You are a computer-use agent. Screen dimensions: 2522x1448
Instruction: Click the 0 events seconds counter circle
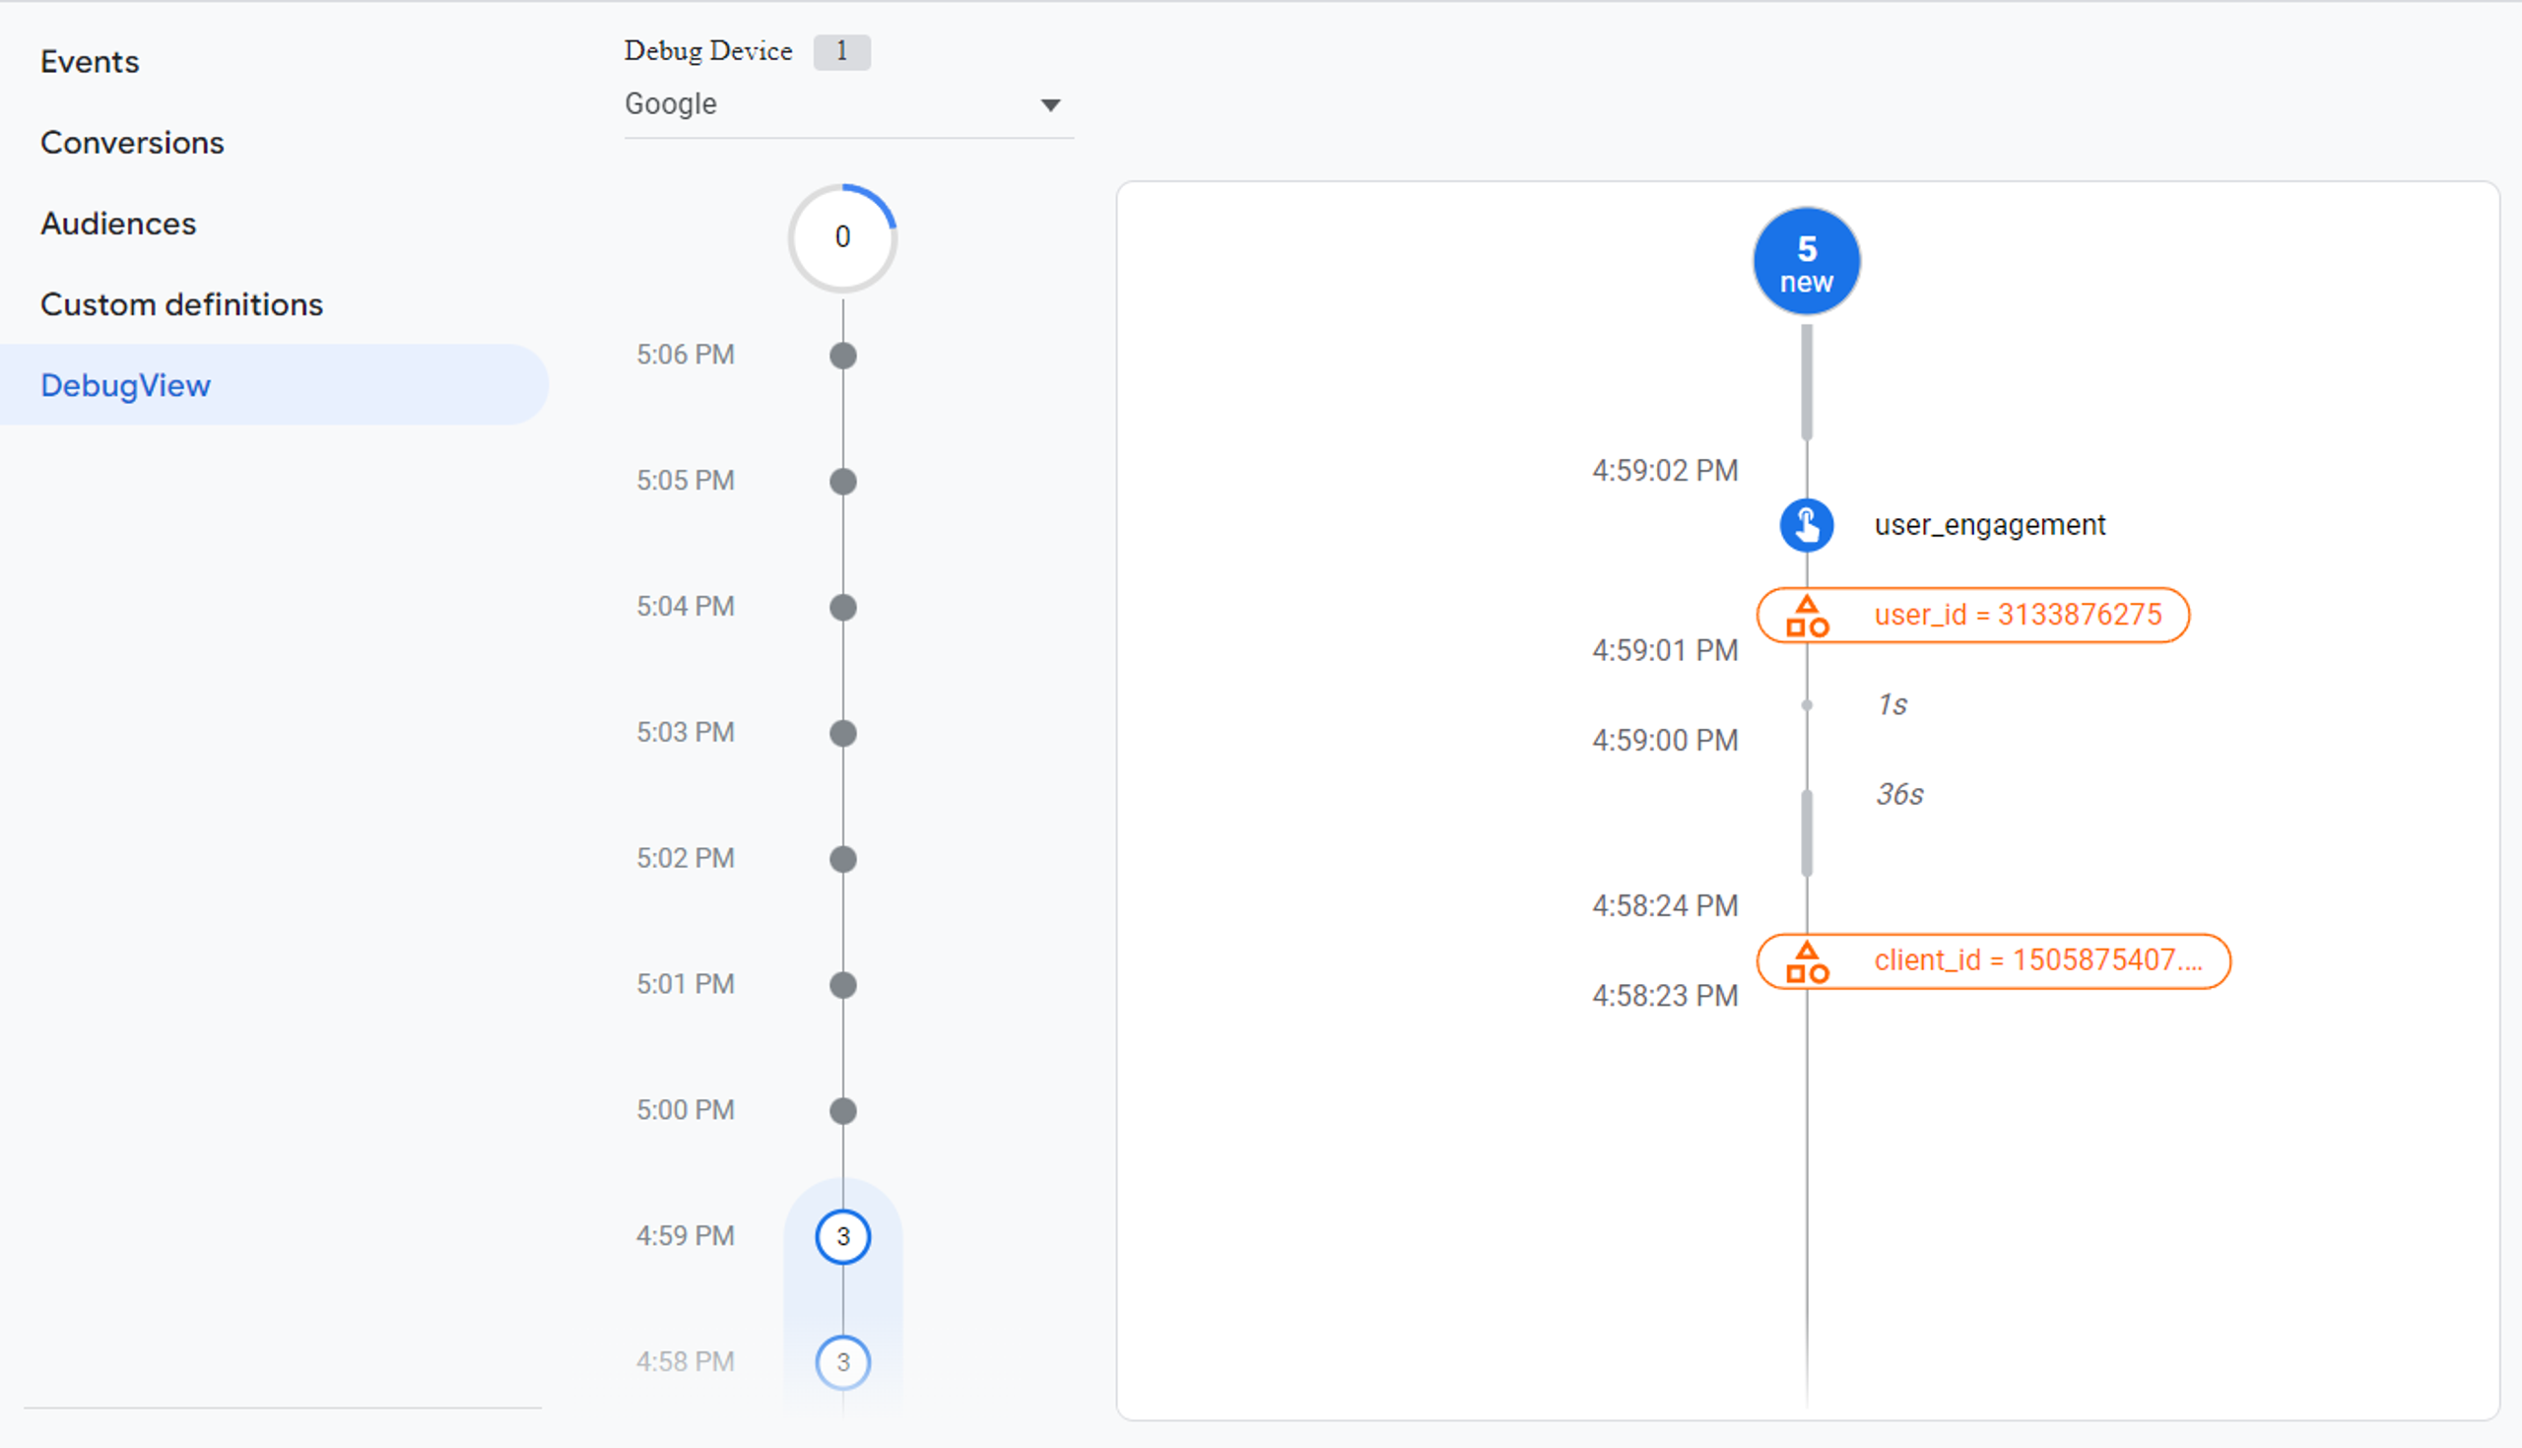(842, 237)
